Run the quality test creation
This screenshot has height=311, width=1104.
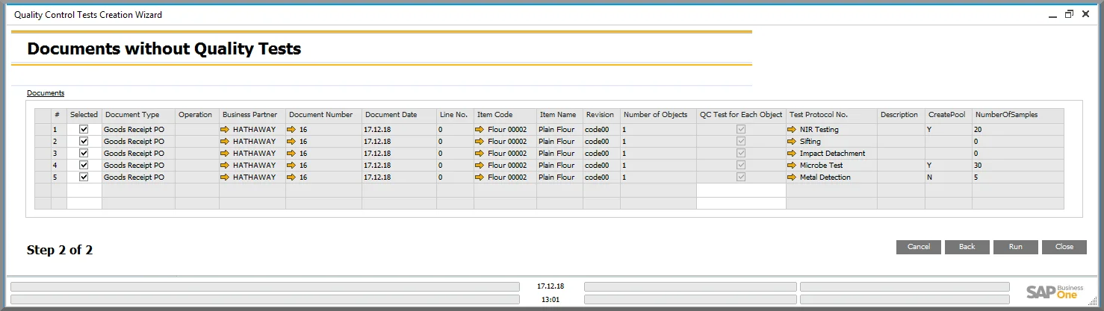point(1016,247)
